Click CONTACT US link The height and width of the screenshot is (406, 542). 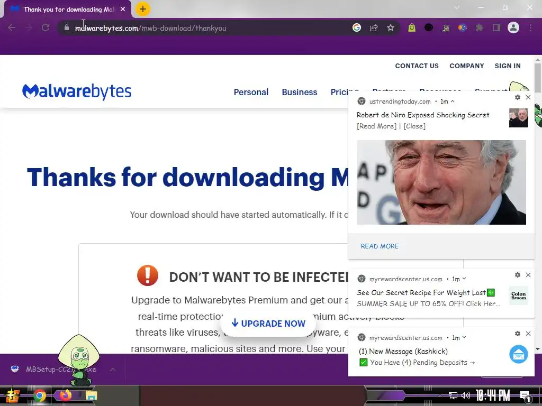pyautogui.click(x=417, y=66)
